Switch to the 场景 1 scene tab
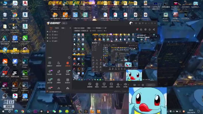This screenshot has width=203, height=114. click(x=63, y=28)
